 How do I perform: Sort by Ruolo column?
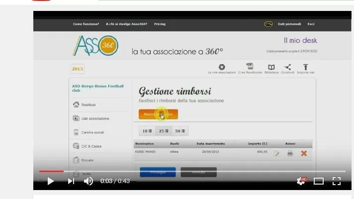(x=175, y=144)
